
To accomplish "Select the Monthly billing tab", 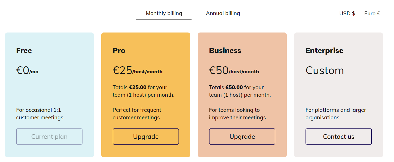I will tap(164, 13).
